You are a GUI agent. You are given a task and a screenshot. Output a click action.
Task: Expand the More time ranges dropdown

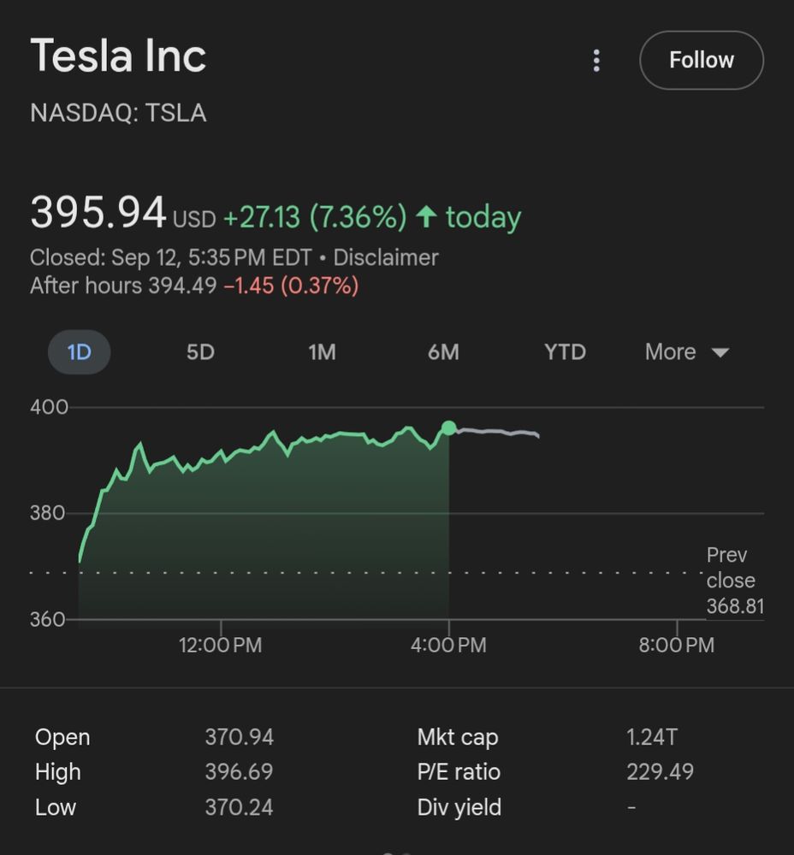click(x=670, y=352)
